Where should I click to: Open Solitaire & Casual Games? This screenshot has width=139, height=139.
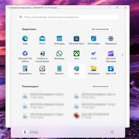coord(42,56)
